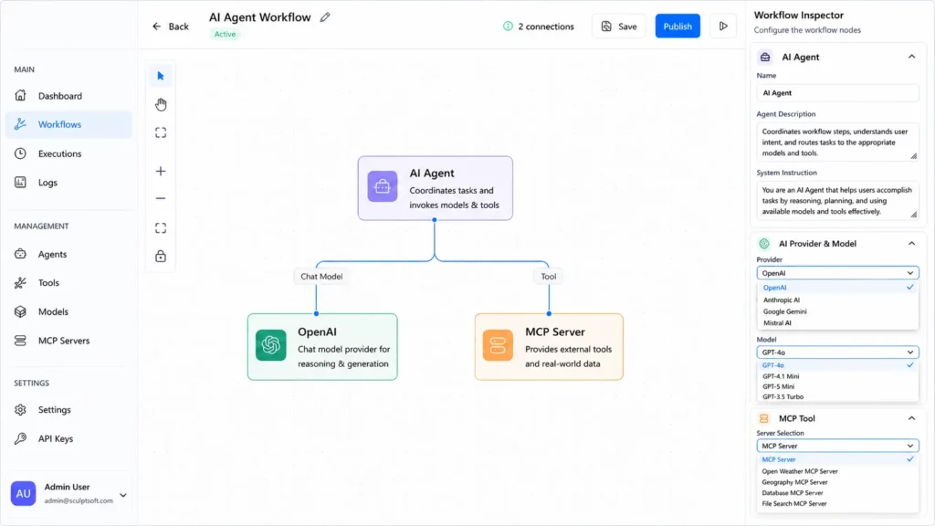Select Geography MCP Server option

click(x=838, y=482)
